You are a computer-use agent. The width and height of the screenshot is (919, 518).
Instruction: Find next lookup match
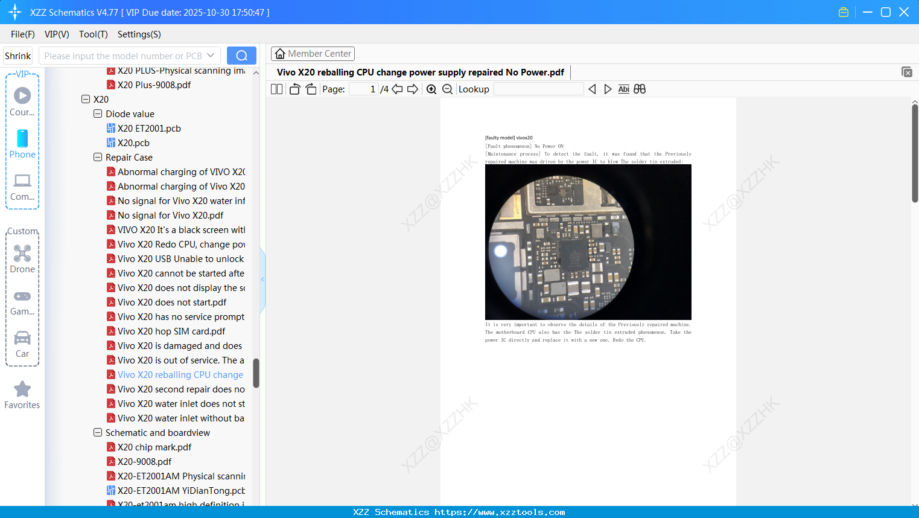608,89
